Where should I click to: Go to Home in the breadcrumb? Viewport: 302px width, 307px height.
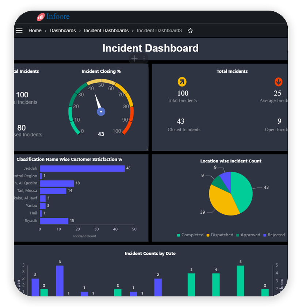point(35,31)
